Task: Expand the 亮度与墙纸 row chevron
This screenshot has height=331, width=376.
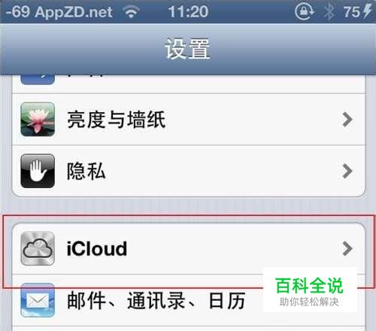Action: pos(347,120)
